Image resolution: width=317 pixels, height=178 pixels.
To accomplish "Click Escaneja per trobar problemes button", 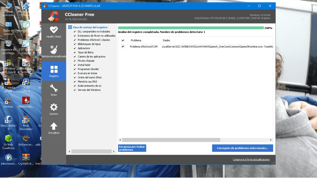I will (x=132, y=148).
